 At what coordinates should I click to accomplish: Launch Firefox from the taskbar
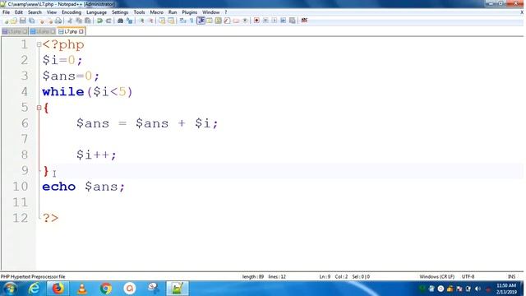point(58,289)
